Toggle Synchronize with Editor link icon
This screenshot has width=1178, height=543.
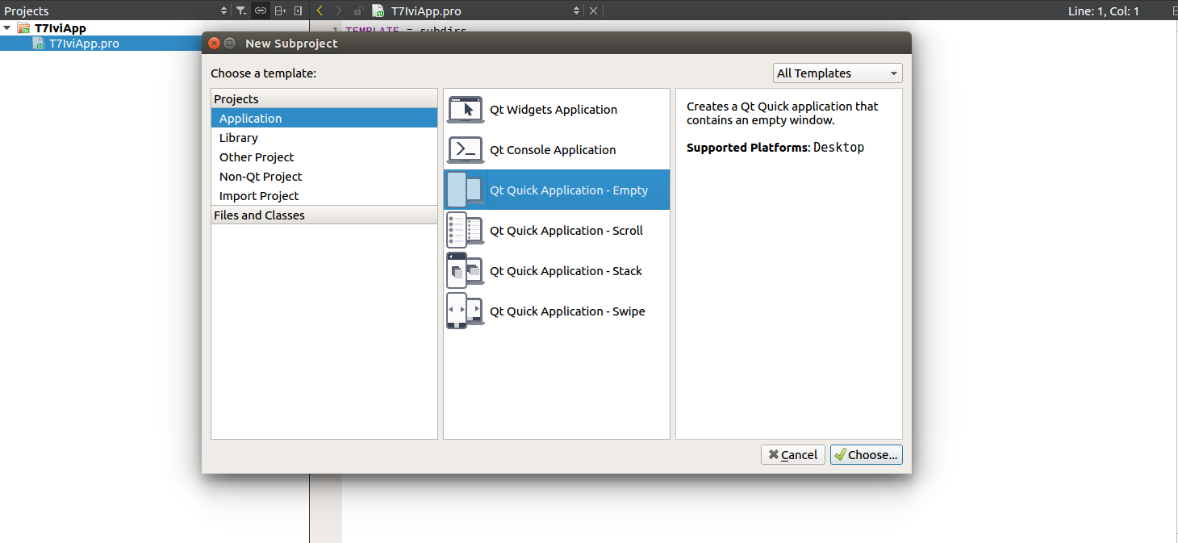click(260, 10)
